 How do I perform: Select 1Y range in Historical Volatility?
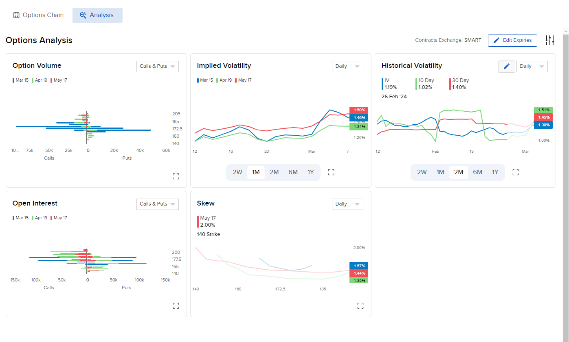tap(495, 172)
